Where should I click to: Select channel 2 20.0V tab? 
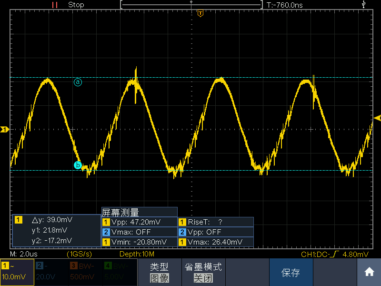(51, 272)
